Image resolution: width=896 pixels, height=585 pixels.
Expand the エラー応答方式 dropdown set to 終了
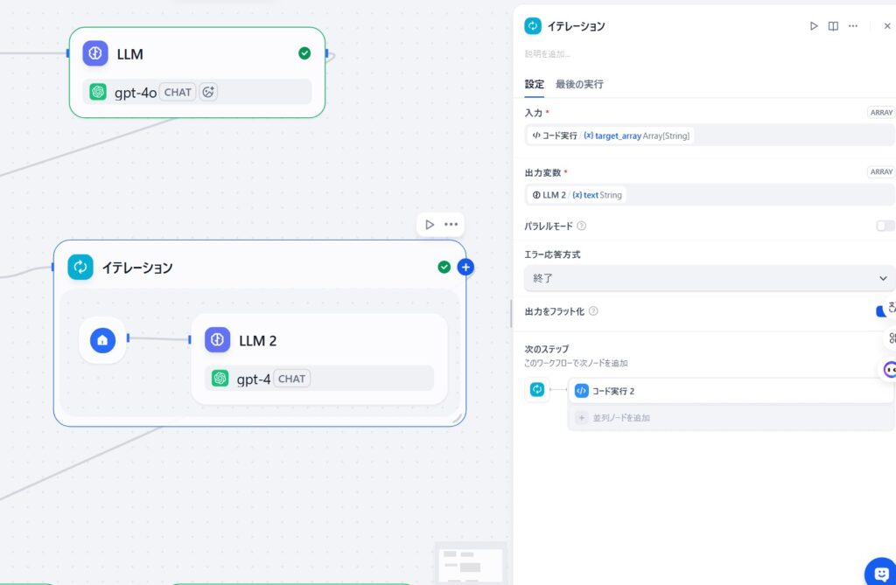click(x=709, y=278)
